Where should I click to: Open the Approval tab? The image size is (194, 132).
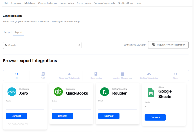(x=16, y=3)
